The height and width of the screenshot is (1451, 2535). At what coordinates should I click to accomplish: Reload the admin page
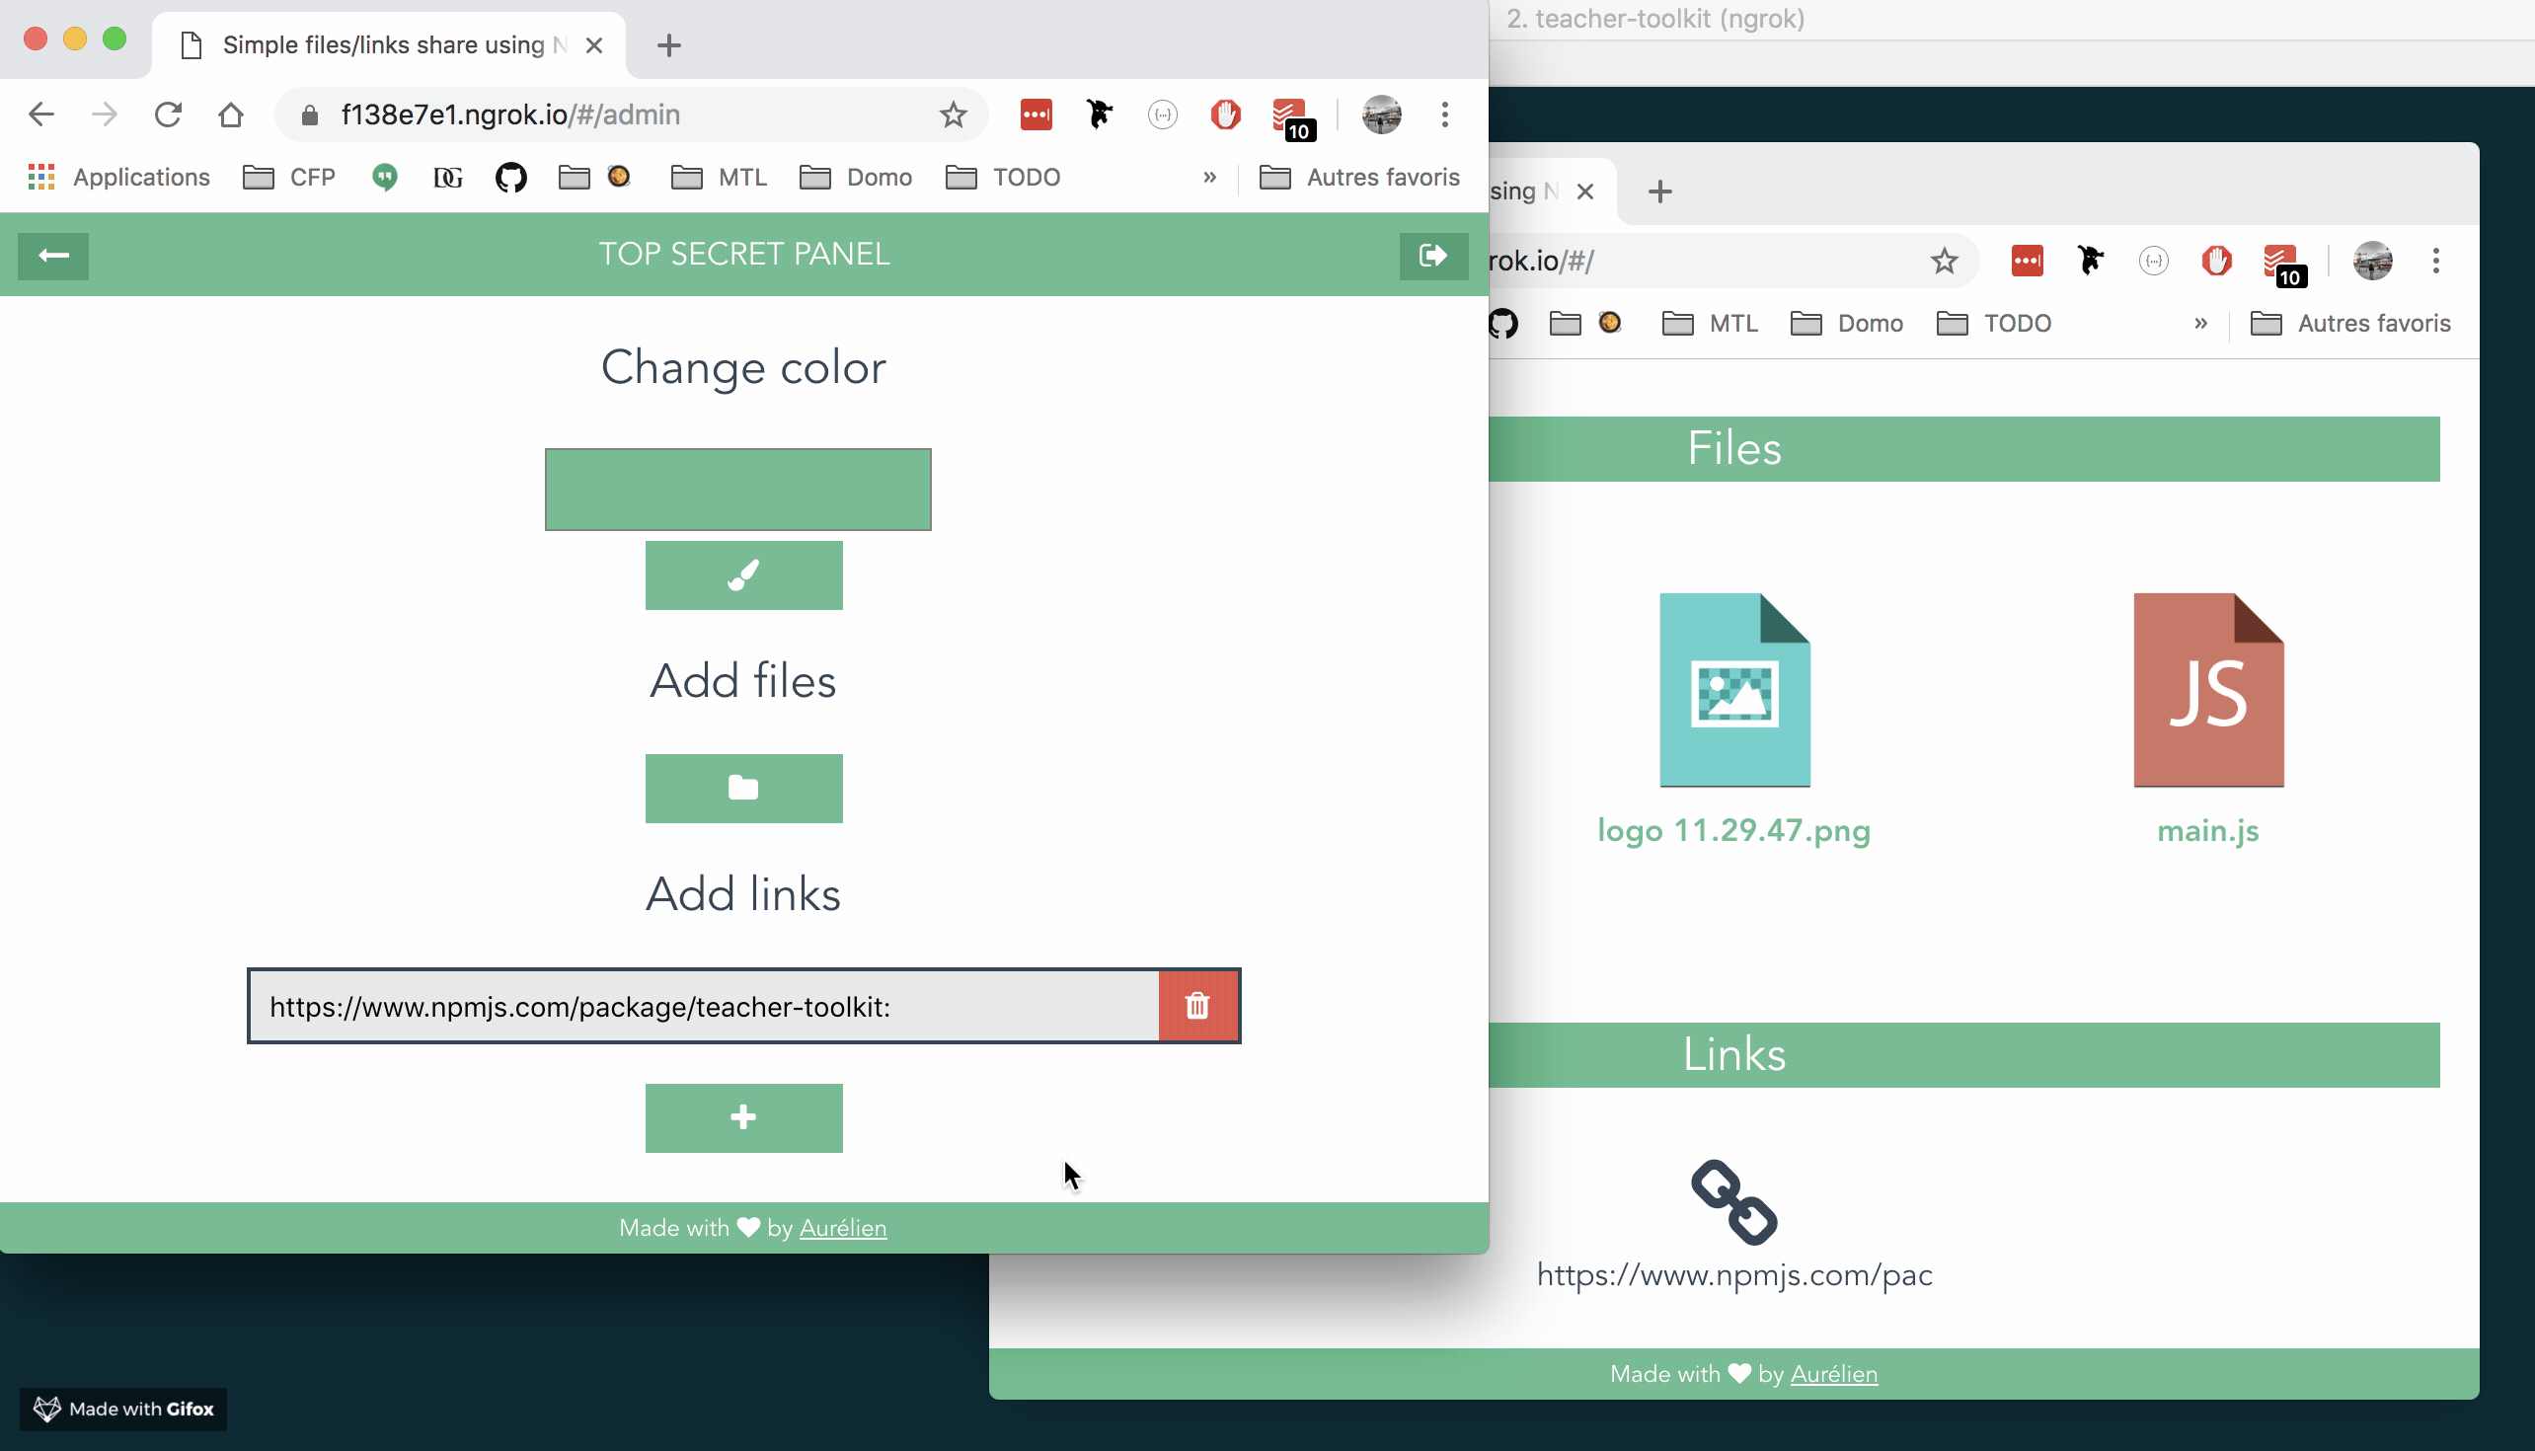[x=168, y=115]
